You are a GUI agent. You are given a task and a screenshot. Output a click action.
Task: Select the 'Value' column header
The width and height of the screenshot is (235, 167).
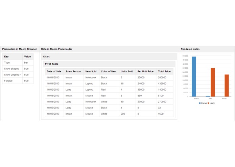pyautogui.click(x=28, y=56)
